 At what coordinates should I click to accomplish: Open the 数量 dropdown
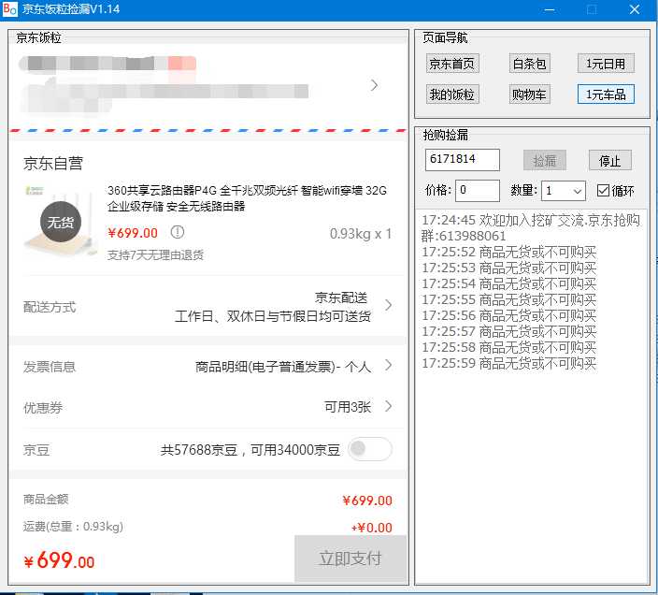(564, 191)
